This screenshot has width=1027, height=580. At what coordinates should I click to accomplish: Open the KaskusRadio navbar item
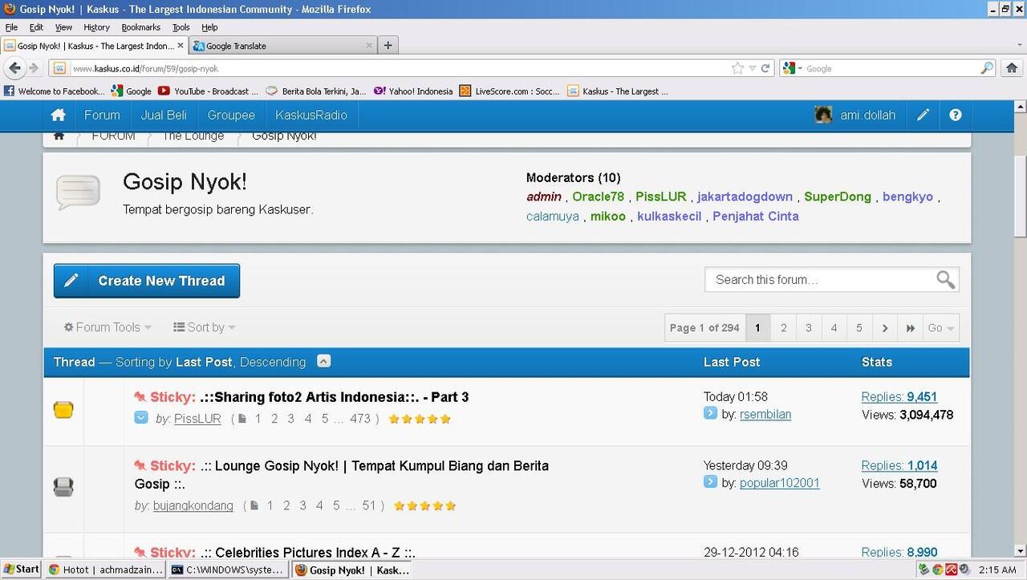[x=311, y=115]
